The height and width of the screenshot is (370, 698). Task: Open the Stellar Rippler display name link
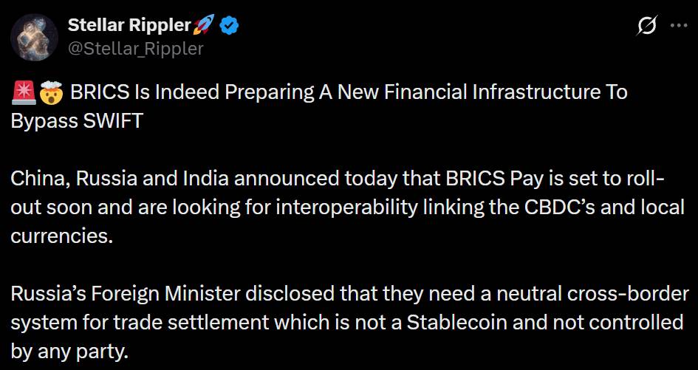coord(129,25)
